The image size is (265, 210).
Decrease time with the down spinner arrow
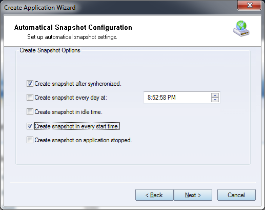215,100
